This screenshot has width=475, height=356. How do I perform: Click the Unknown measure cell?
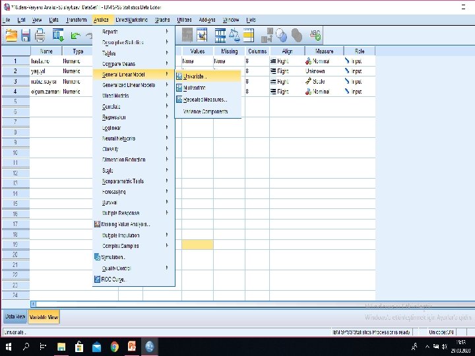pos(324,71)
